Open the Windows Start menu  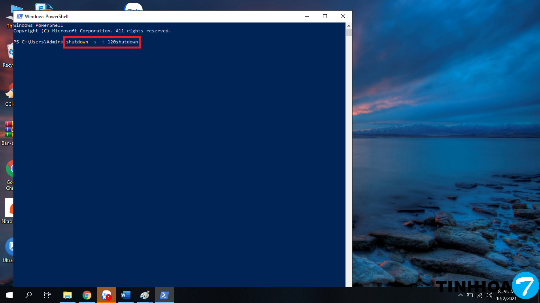pos(9,295)
